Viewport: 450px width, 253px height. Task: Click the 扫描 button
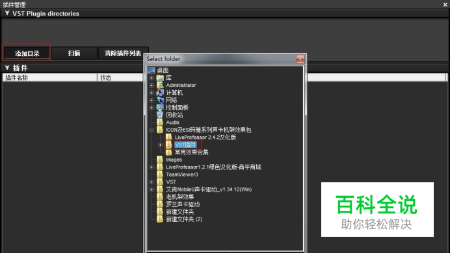coord(74,53)
